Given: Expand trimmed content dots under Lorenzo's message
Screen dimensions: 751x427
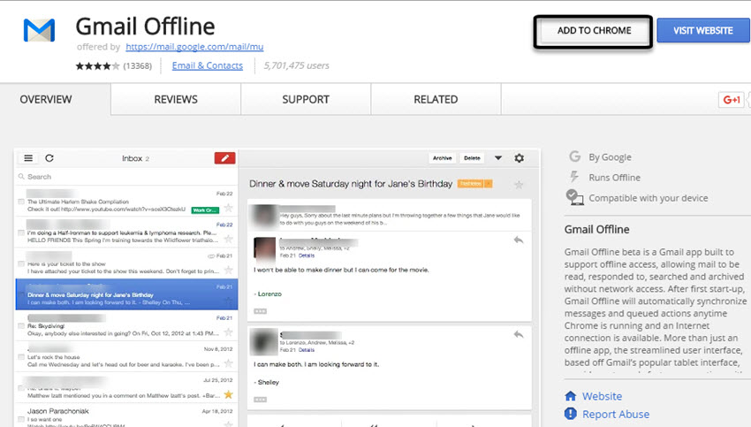Looking at the screenshot, I should click(260, 311).
